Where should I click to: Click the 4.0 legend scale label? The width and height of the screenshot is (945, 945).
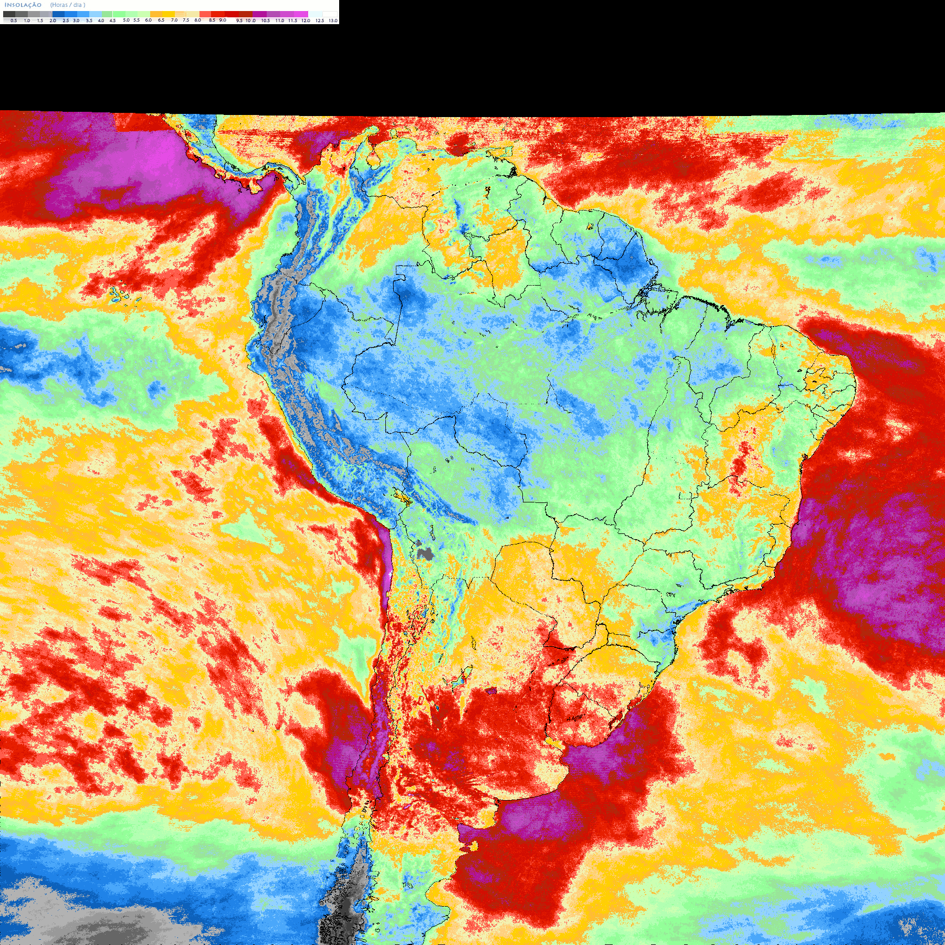(101, 20)
